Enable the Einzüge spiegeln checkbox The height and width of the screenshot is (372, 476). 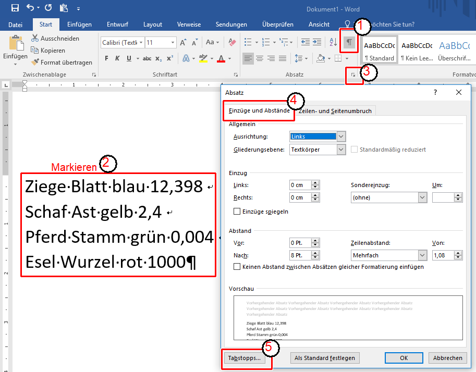coord(237,212)
